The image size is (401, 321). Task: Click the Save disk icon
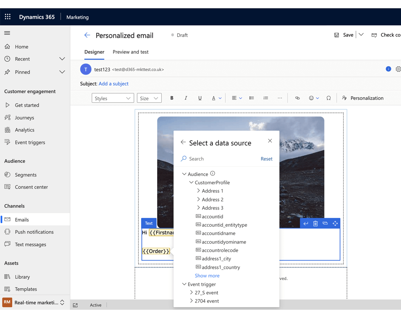(336, 35)
